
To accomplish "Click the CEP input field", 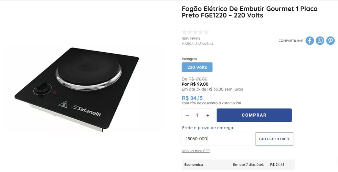I will pyautogui.click(x=218, y=139).
